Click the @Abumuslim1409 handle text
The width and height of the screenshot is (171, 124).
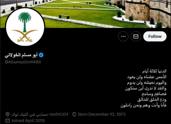pos(23,62)
